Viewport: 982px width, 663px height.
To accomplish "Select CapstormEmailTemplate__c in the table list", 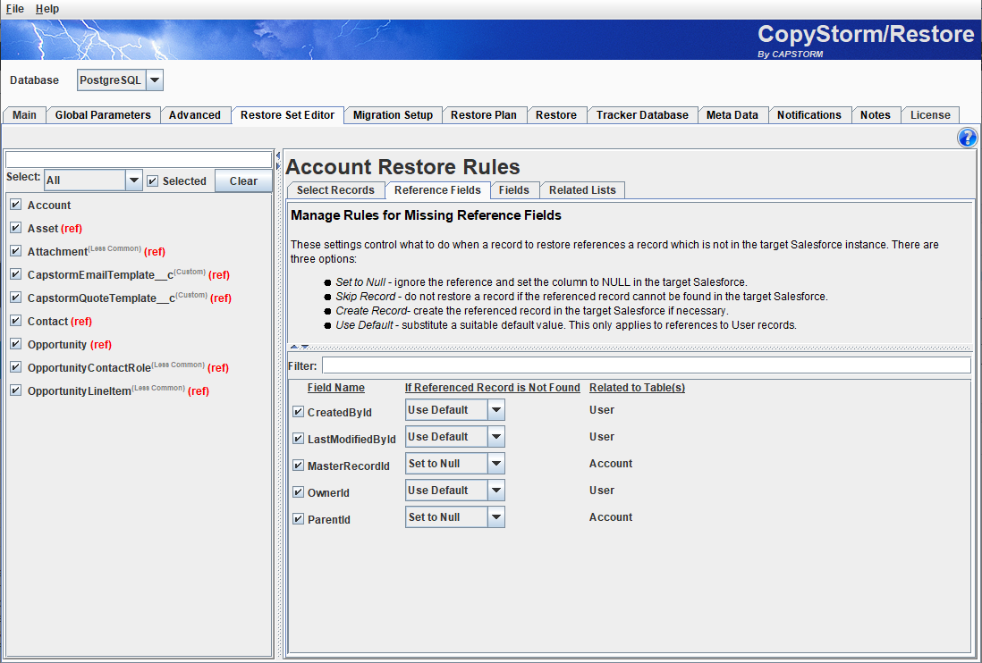I will [x=129, y=274].
